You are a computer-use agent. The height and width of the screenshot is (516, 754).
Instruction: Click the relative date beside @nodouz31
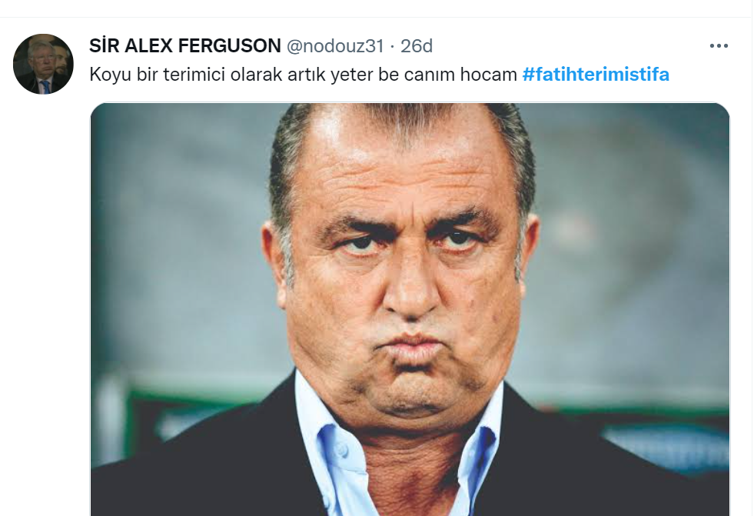417,46
